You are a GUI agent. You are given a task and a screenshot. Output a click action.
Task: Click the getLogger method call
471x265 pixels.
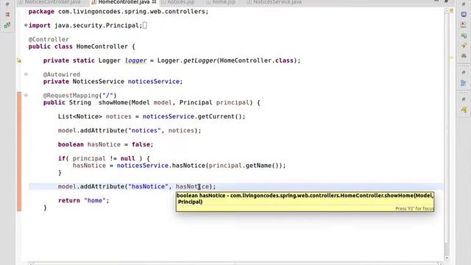(199, 60)
